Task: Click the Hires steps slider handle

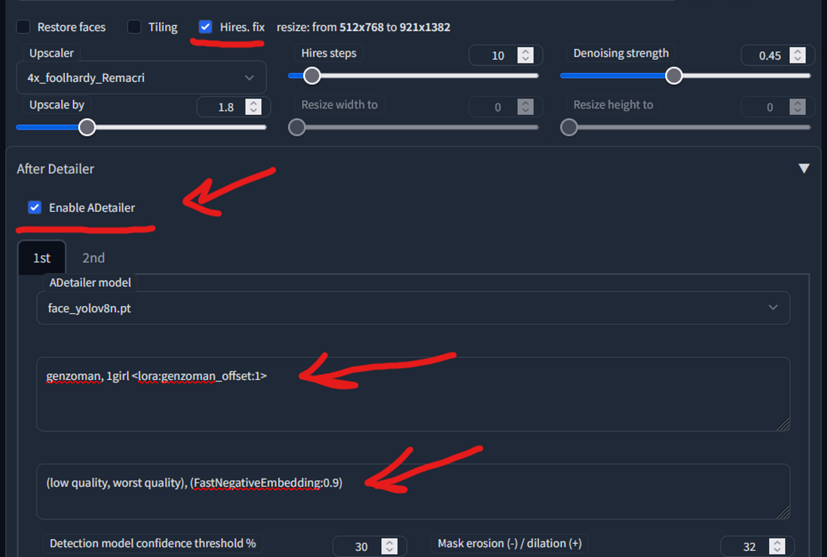Action: 312,76
